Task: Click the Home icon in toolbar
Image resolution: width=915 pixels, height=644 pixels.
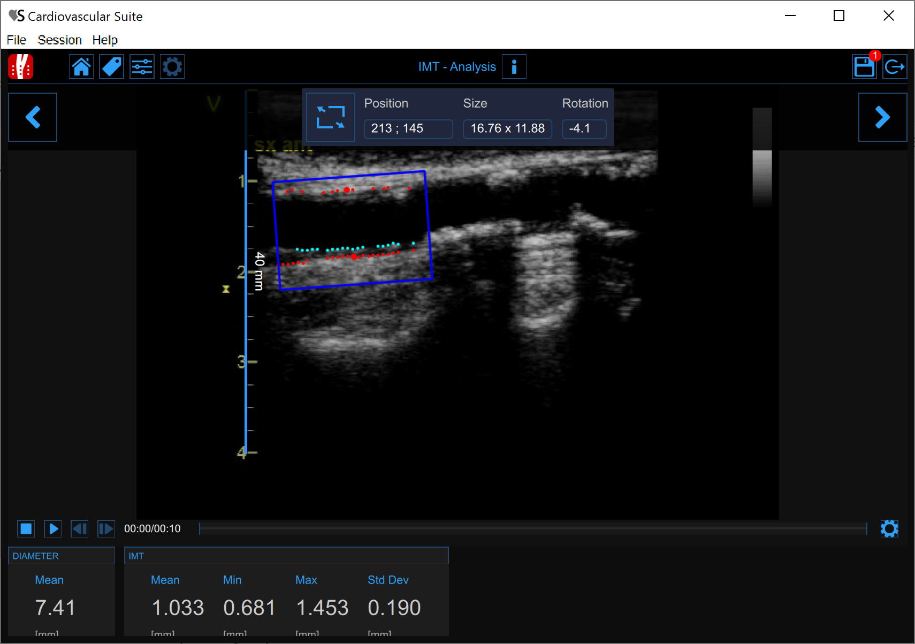Action: point(81,67)
